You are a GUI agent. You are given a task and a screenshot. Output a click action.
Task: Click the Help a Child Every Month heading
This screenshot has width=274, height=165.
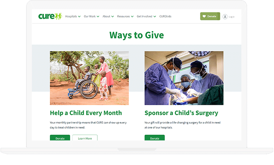pos(86,113)
